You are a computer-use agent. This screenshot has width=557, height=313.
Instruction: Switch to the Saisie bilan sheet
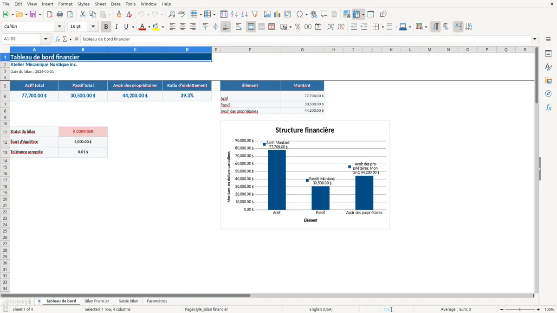(128, 301)
